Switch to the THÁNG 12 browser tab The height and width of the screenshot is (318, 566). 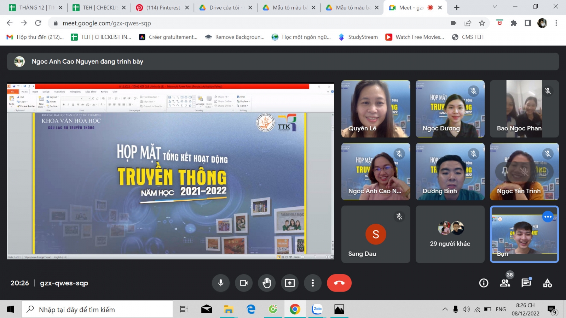[x=35, y=7]
